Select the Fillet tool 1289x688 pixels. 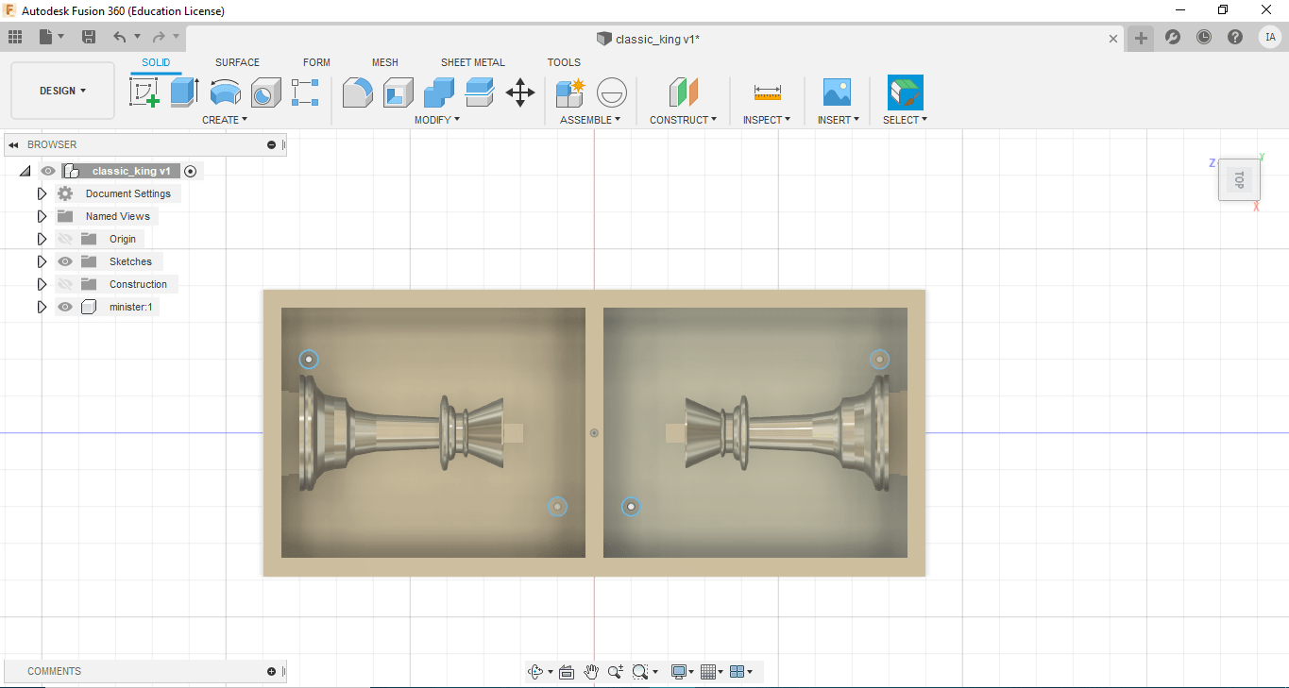click(x=357, y=92)
